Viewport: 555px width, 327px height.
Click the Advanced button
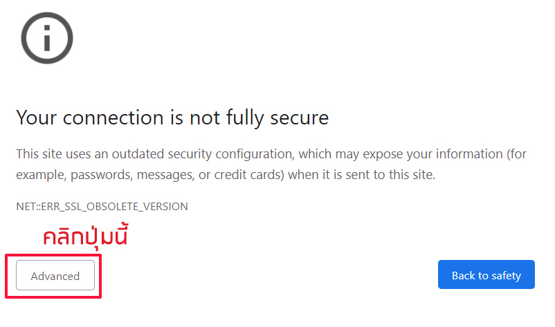(x=55, y=276)
